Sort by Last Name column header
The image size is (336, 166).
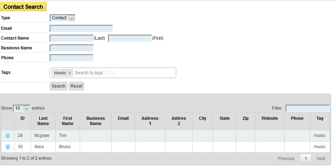click(x=43, y=121)
